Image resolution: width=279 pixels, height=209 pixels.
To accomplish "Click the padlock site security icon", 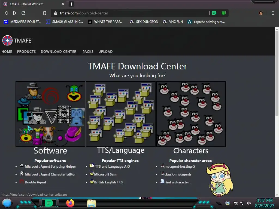I will point(56,13).
